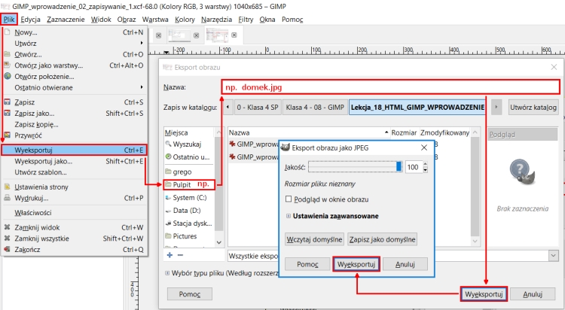This screenshot has width=565, height=310.
Task: Click the Pulpit folder icon
Action: pos(168,184)
